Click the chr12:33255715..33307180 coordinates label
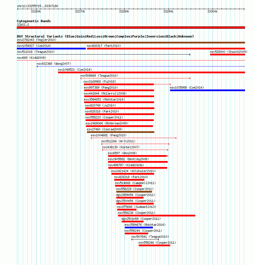This screenshot has height=265, width=253. pos(38,6)
